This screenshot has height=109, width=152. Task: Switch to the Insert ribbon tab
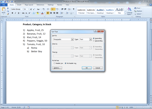click(19, 5)
